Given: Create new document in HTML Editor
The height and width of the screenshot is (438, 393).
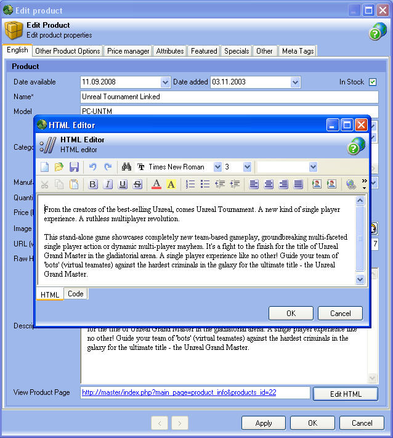Looking at the screenshot, I should coord(45,167).
